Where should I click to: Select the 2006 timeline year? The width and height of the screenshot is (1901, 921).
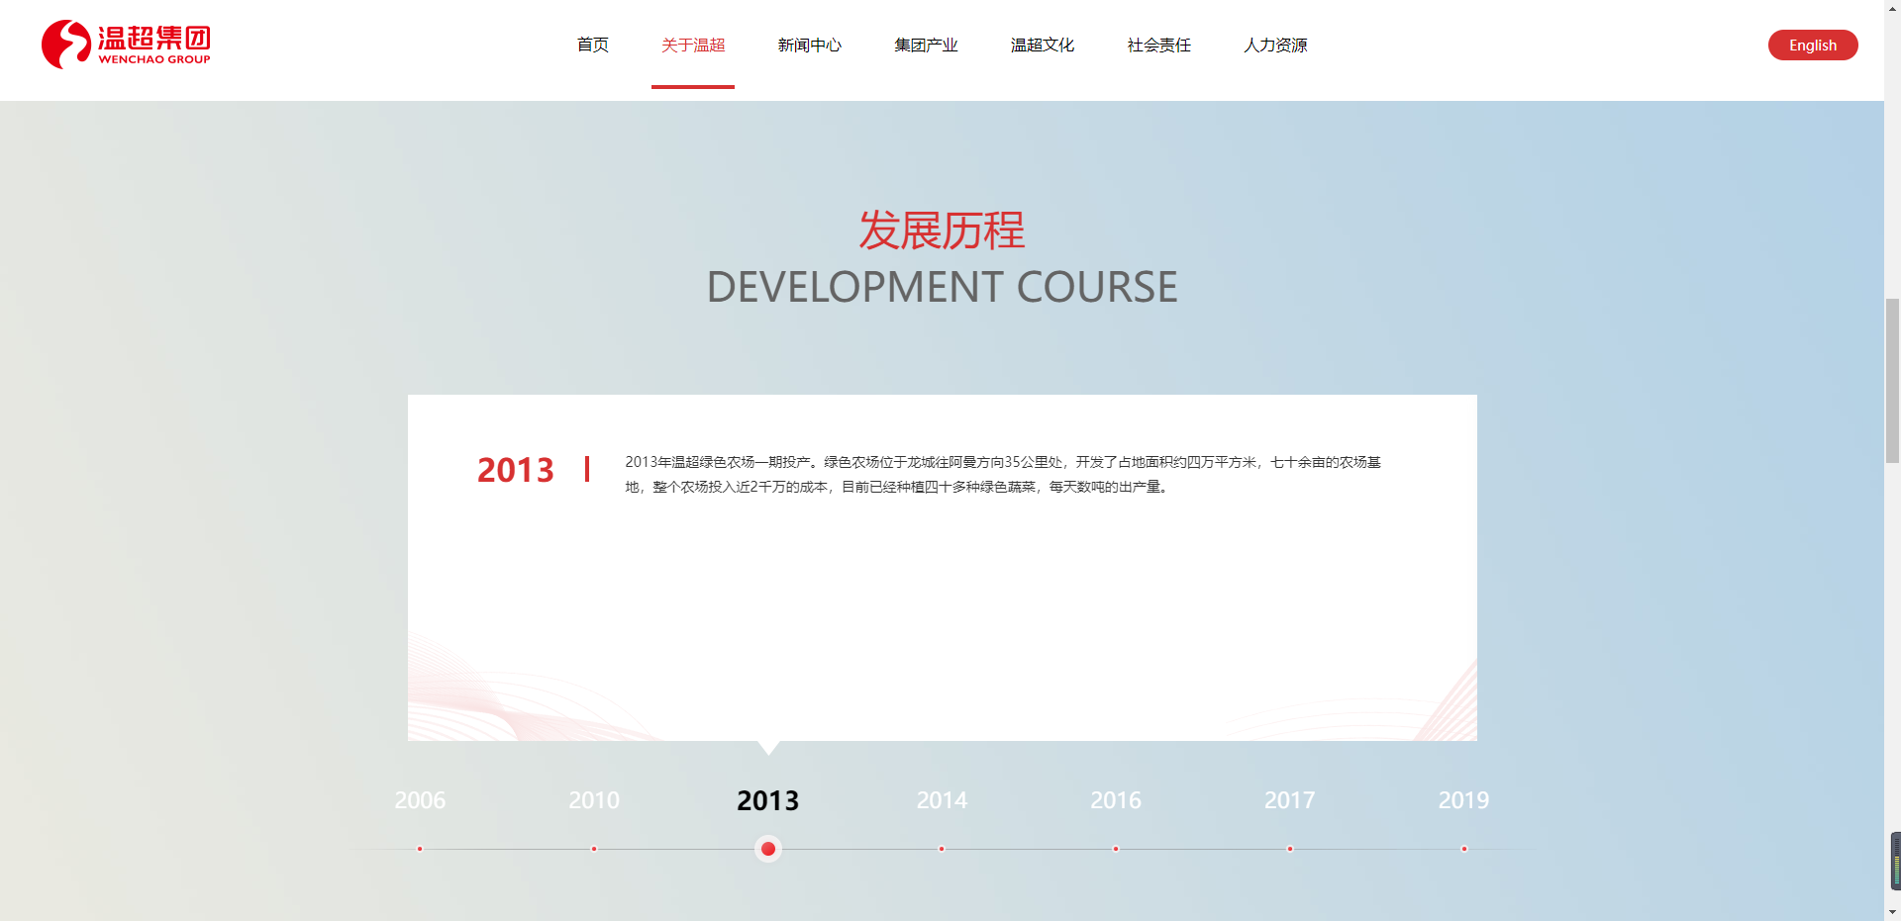420,800
